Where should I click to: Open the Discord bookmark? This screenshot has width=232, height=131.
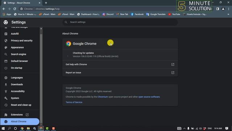click(x=108, y=14)
